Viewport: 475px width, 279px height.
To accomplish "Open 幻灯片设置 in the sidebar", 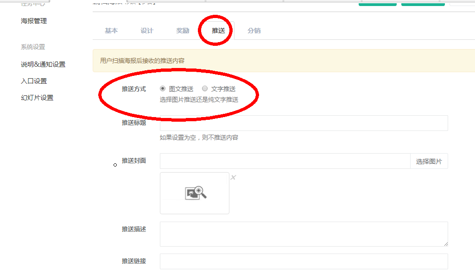I will point(37,98).
